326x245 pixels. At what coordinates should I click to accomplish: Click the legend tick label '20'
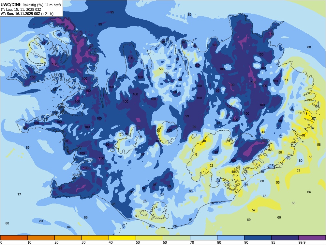56,242
